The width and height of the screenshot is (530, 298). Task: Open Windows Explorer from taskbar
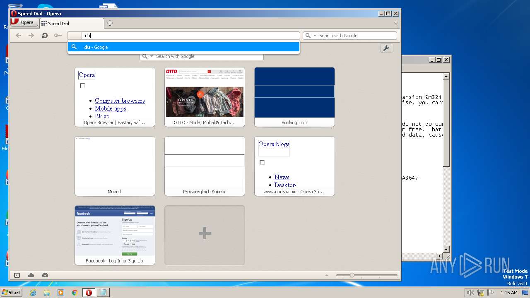(47, 293)
